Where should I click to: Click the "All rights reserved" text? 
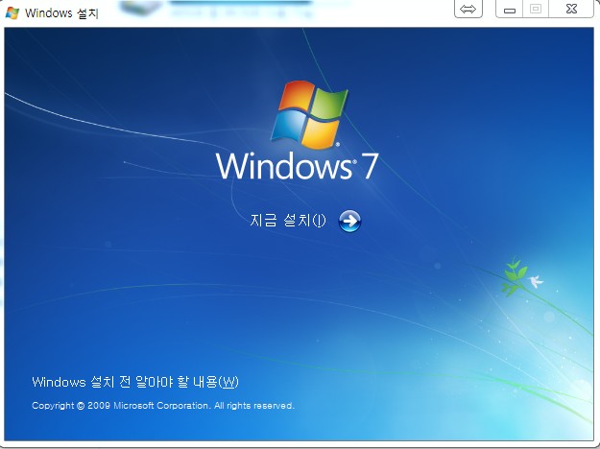pos(253,406)
